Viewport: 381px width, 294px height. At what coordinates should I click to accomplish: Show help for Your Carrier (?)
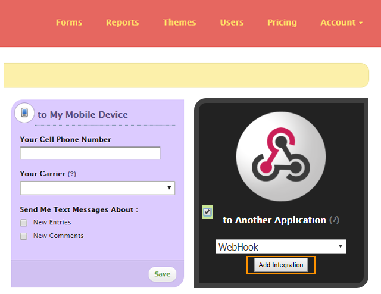click(72, 174)
